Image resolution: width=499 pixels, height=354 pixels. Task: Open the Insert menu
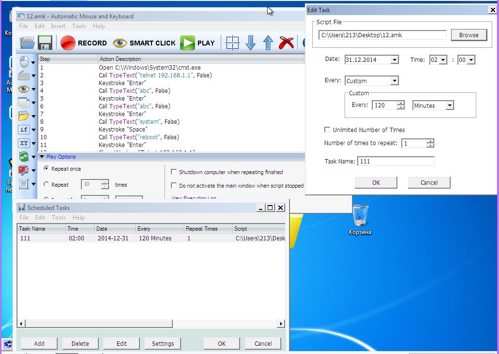coord(58,26)
